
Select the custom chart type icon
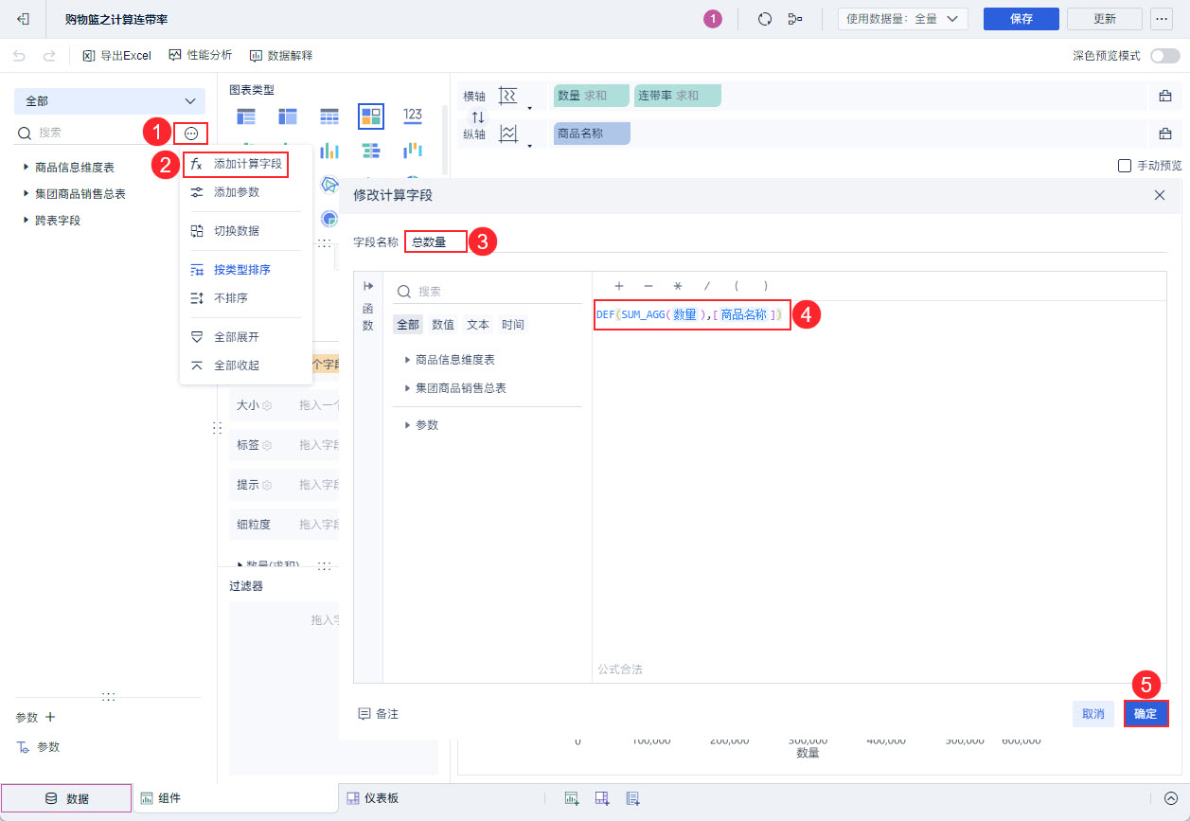371,116
